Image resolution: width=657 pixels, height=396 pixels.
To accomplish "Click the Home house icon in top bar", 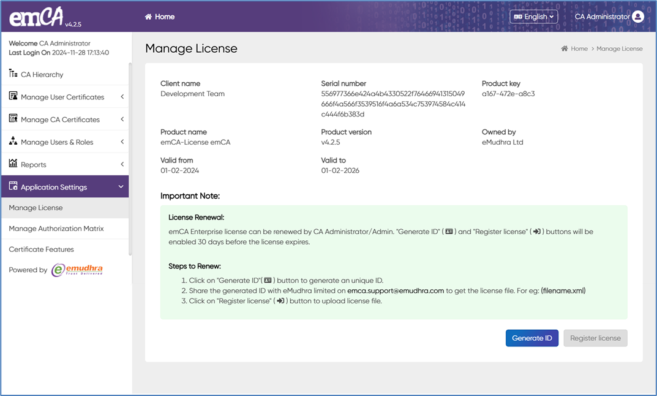I will click(148, 17).
